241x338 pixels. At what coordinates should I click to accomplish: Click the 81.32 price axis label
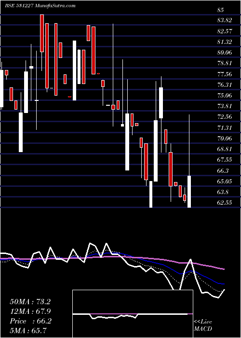coord(225,42)
